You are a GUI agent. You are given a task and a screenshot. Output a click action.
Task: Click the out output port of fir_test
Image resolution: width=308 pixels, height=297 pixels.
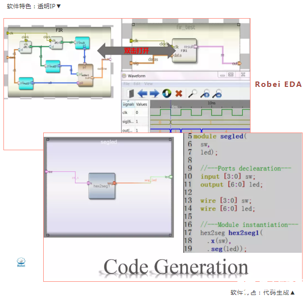[239, 63]
